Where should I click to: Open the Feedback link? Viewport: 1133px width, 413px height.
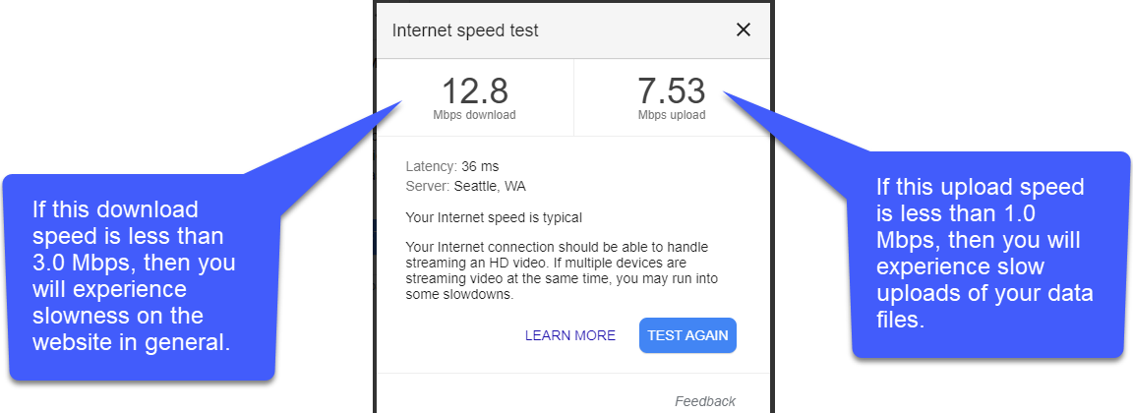pos(705,401)
